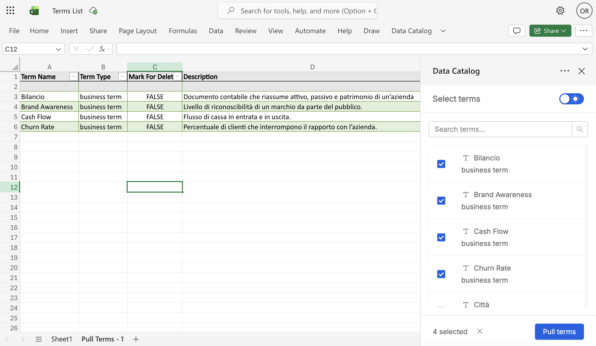Click the Excel app logo

tap(34, 11)
